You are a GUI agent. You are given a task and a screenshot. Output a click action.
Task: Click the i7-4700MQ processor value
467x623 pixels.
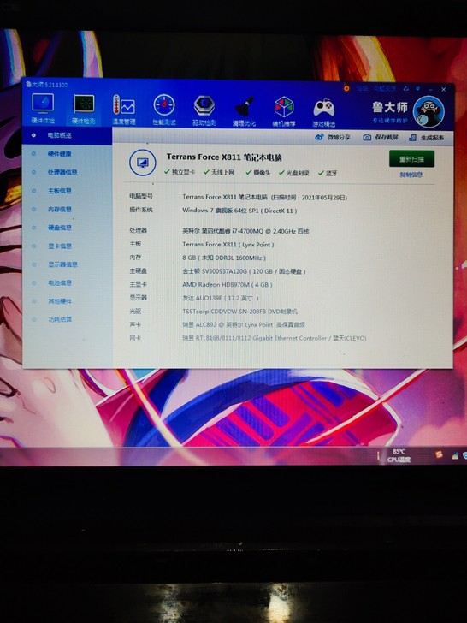click(x=245, y=231)
